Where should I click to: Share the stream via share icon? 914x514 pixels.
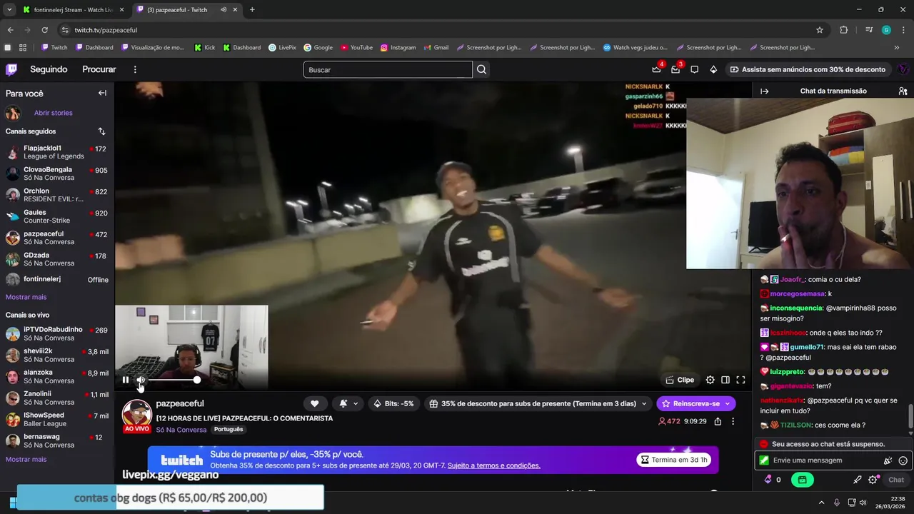tap(718, 421)
